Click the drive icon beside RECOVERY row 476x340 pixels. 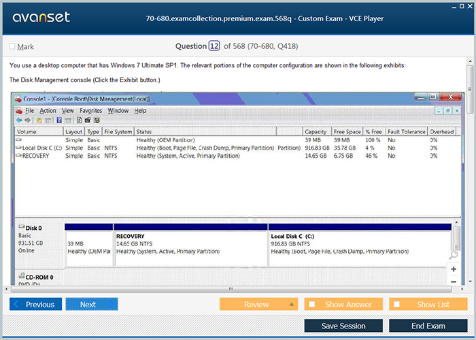[19, 156]
